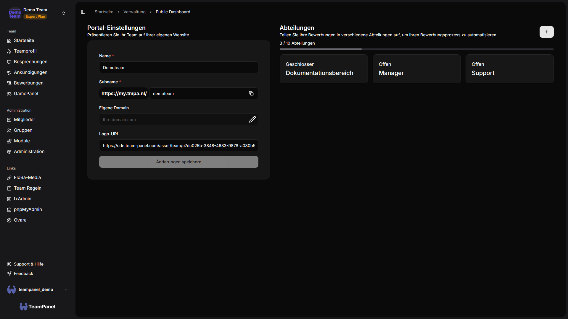Click the Bewerbungen icon in sidebar

click(9, 83)
